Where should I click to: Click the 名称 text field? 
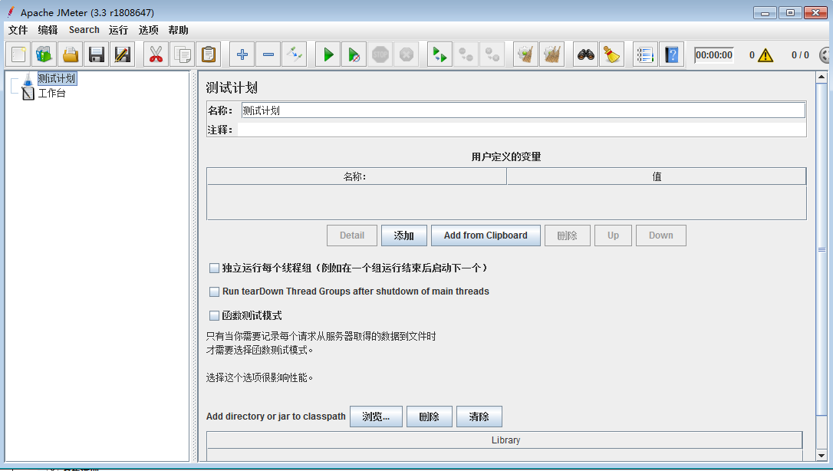(523, 110)
